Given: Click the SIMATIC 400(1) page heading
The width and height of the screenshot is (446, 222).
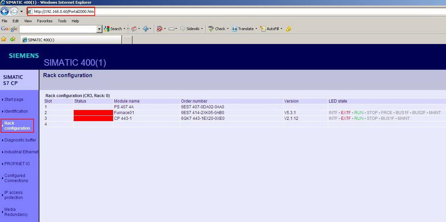Looking at the screenshot, I should (75, 63).
